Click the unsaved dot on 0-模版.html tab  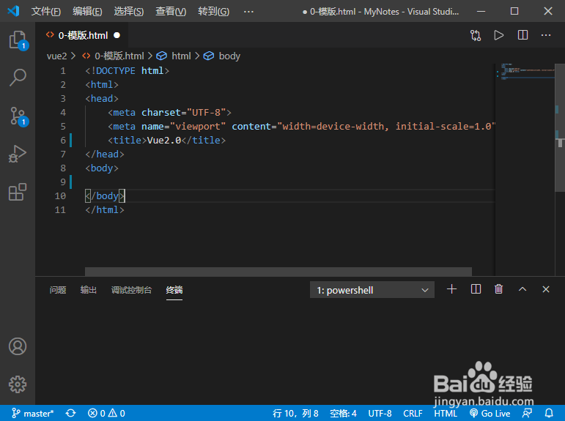tap(117, 35)
